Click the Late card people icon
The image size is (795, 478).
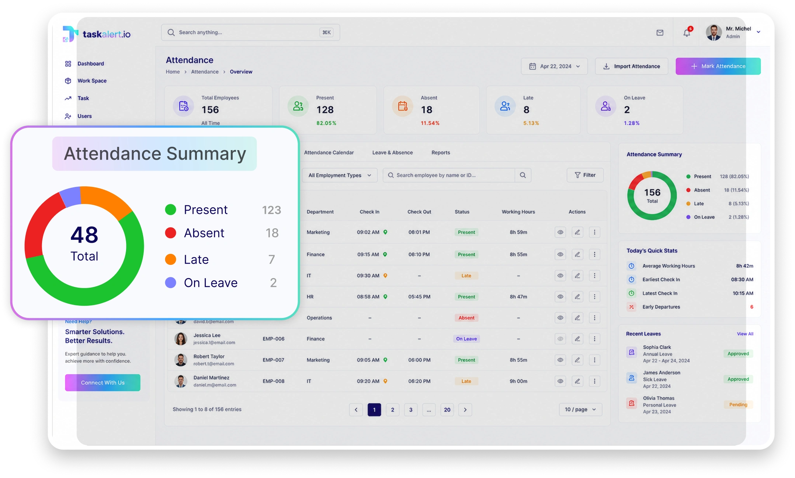(x=505, y=106)
